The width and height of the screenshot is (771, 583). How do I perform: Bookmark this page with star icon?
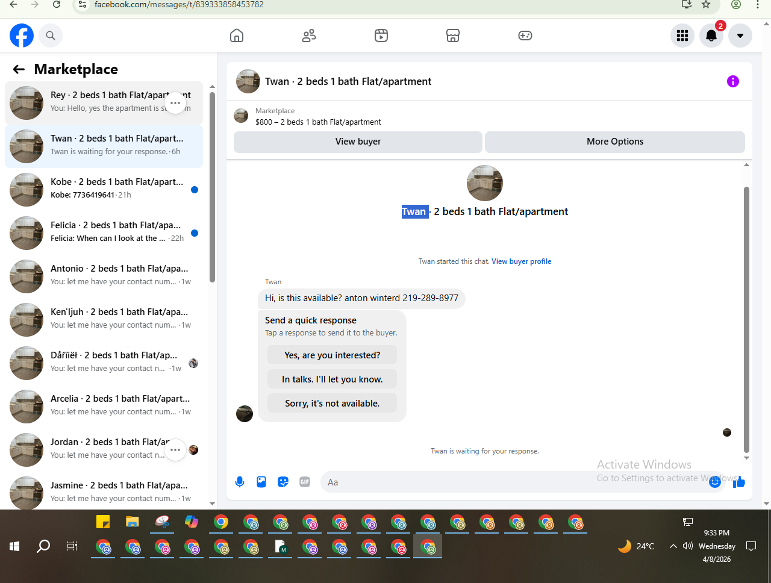(706, 5)
